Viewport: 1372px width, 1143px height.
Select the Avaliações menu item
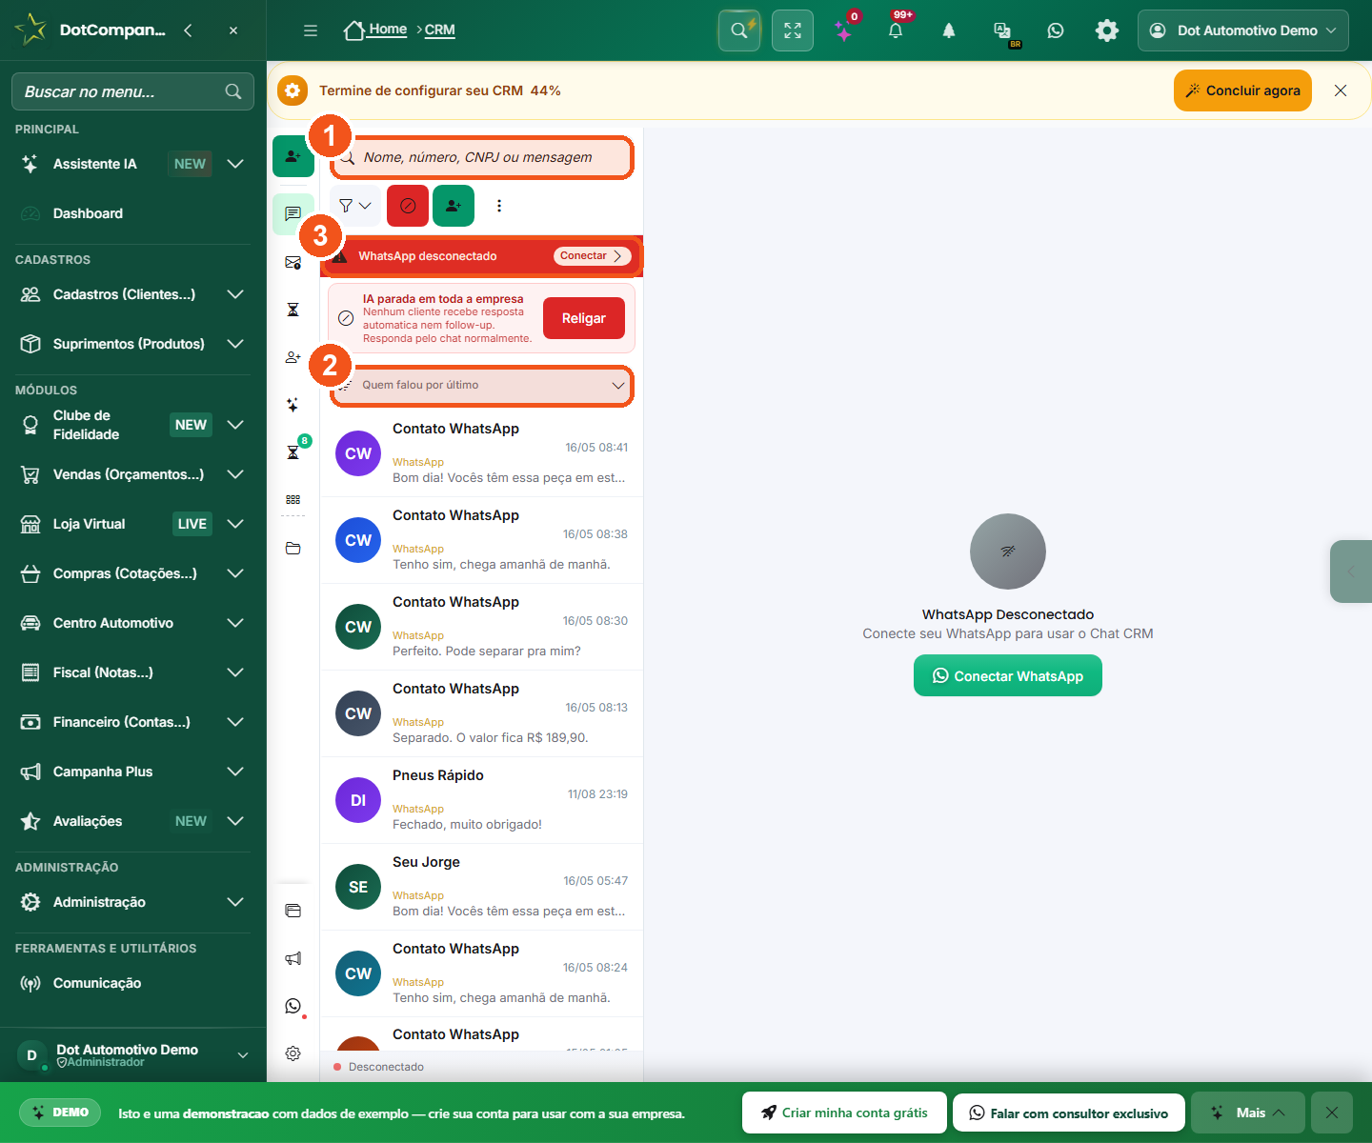coord(133,821)
